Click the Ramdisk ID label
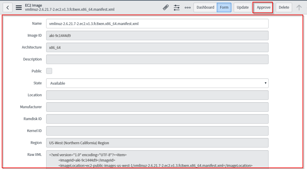The width and height of the screenshot is (307, 169). pyautogui.click(x=32, y=119)
